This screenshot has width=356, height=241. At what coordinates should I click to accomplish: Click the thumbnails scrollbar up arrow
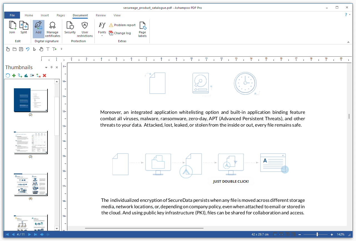(57, 82)
